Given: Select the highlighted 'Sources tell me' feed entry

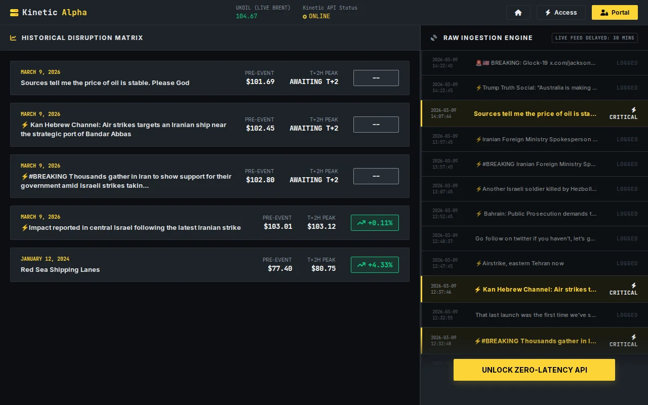Looking at the screenshot, I should pos(534,113).
